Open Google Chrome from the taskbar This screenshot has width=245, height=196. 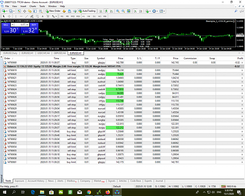point(89,192)
